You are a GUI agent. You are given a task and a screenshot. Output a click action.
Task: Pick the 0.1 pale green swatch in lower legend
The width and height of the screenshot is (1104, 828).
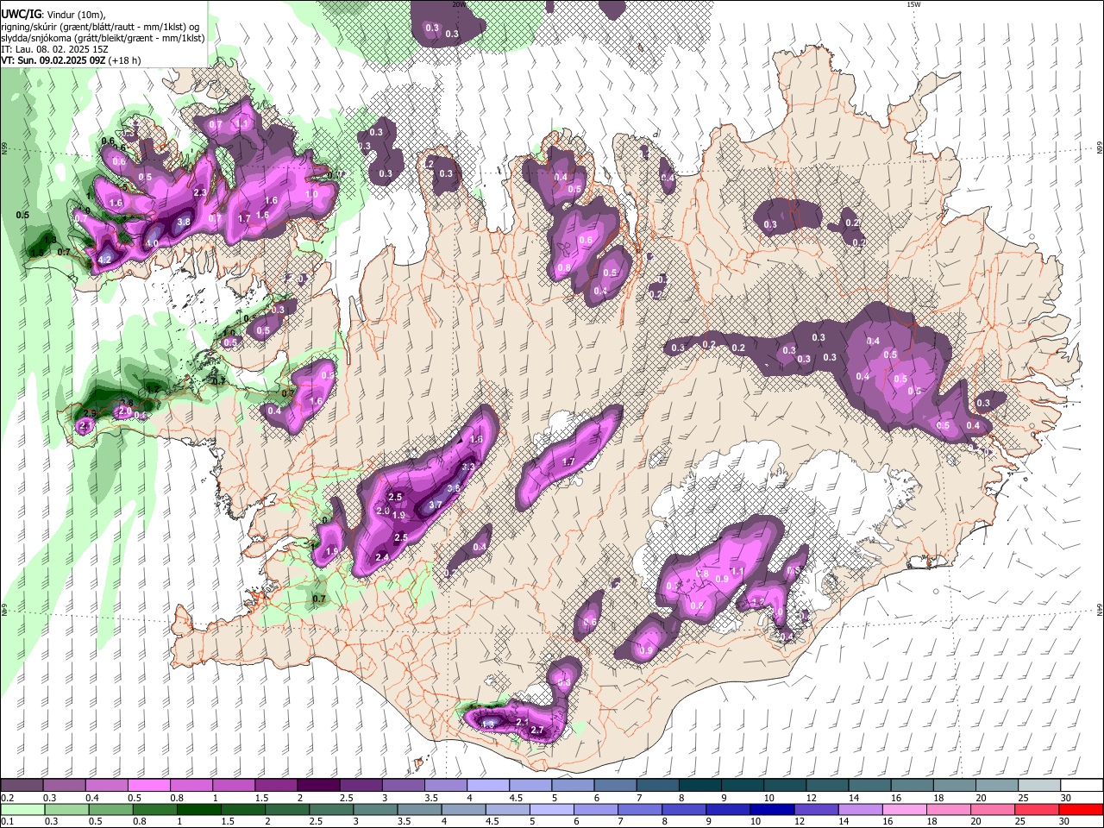[22, 809]
